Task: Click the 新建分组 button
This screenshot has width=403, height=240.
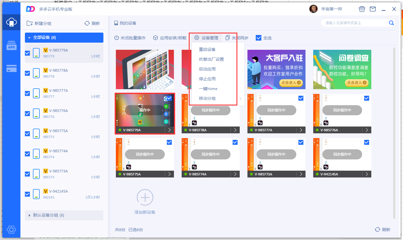Action: tap(39, 23)
